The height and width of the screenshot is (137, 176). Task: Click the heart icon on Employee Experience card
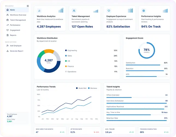[109, 11]
